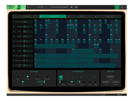Image resolution: width=134 pixels, height=101 pixels.
Task: Select pattern 8
Action: [x=95, y=77]
